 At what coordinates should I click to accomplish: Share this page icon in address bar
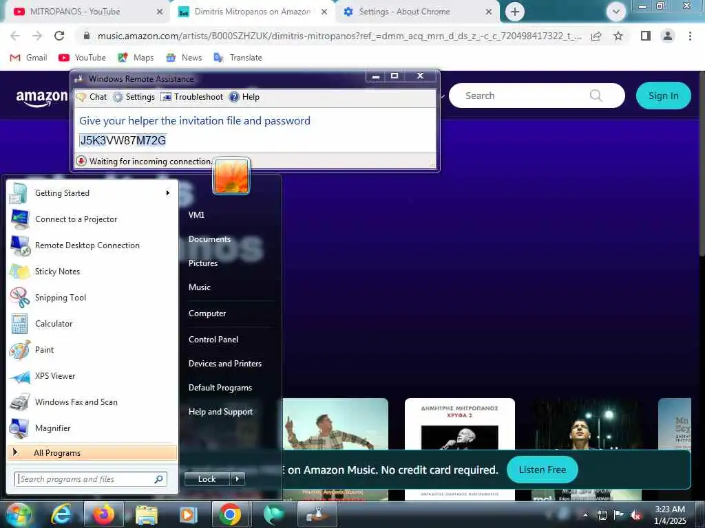click(596, 36)
